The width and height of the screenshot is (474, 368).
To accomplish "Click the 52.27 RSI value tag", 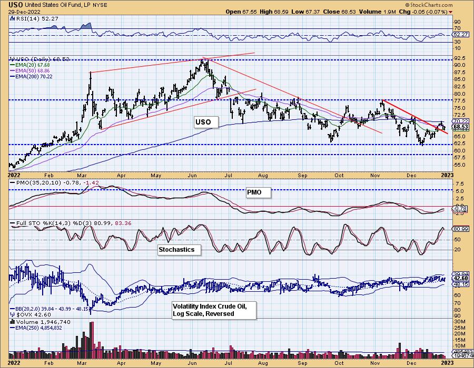I will (x=461, y=34).
